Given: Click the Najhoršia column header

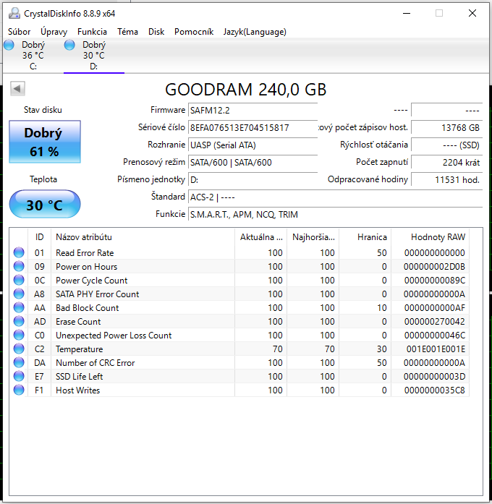Looking at the screenshot, I should (313, 237).
